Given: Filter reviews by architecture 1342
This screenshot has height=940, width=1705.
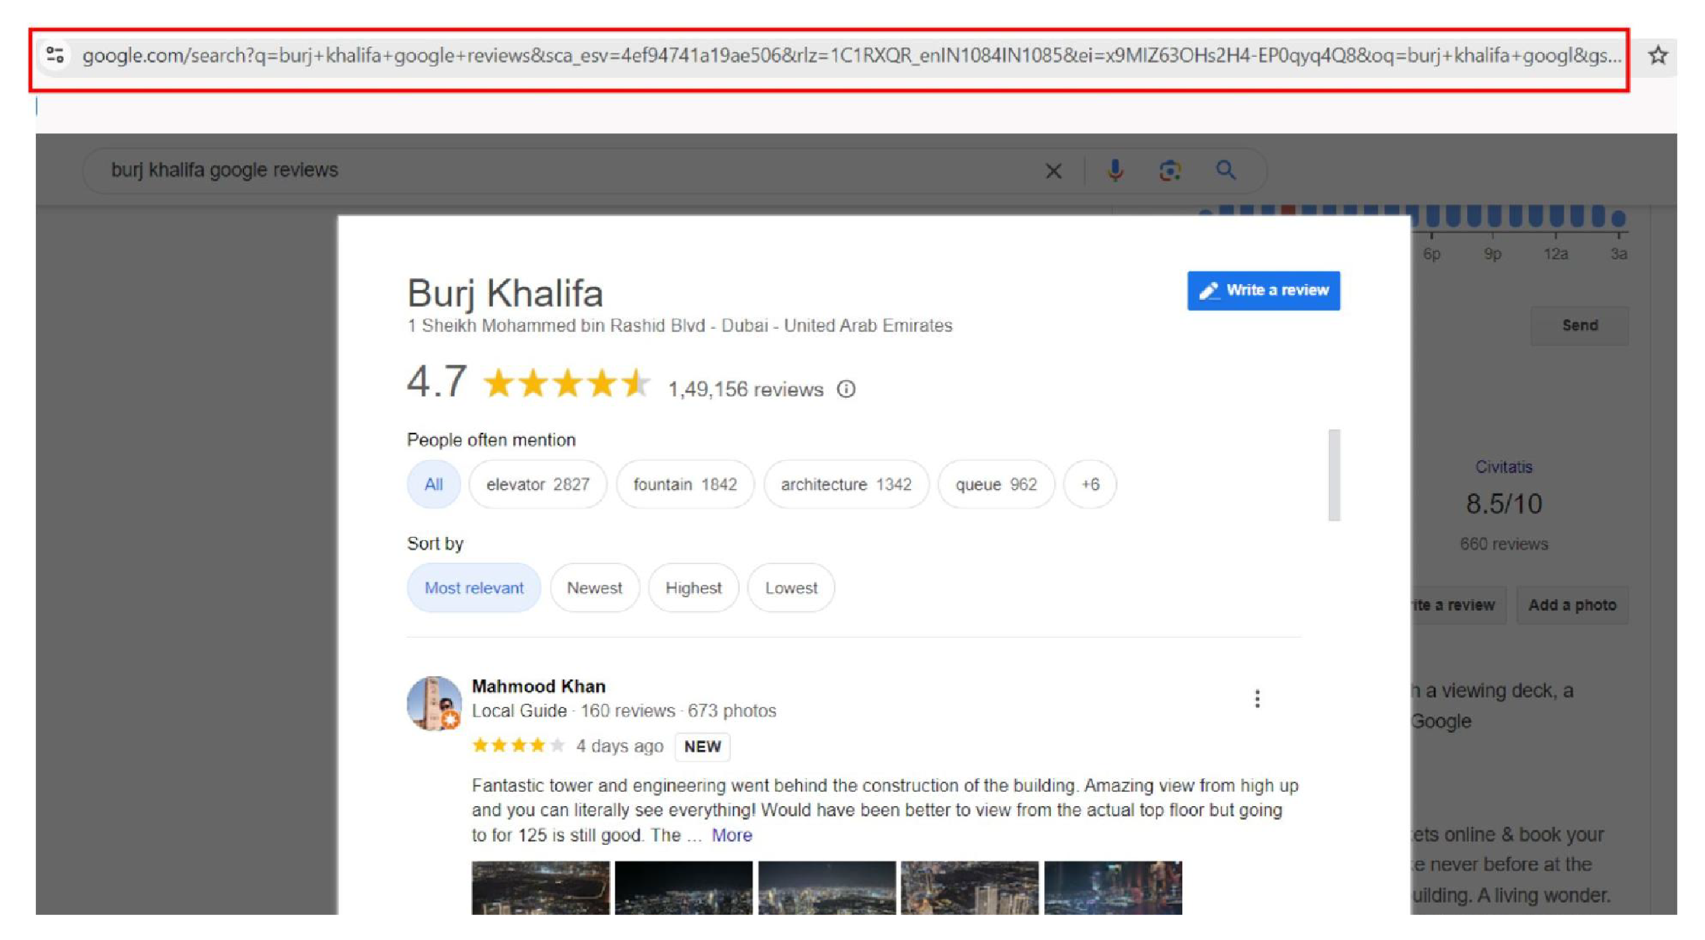Looking at the screenshot, I should (845, 484).
